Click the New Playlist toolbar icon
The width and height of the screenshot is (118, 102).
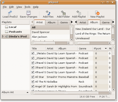(97, 13)
